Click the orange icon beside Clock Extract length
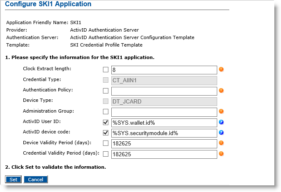 (221, 69)
